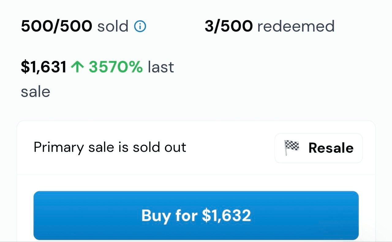Viewport: 392px width, 242px height.
Task: Click the 500/500 sold figure
Action: tap(56, 27)
